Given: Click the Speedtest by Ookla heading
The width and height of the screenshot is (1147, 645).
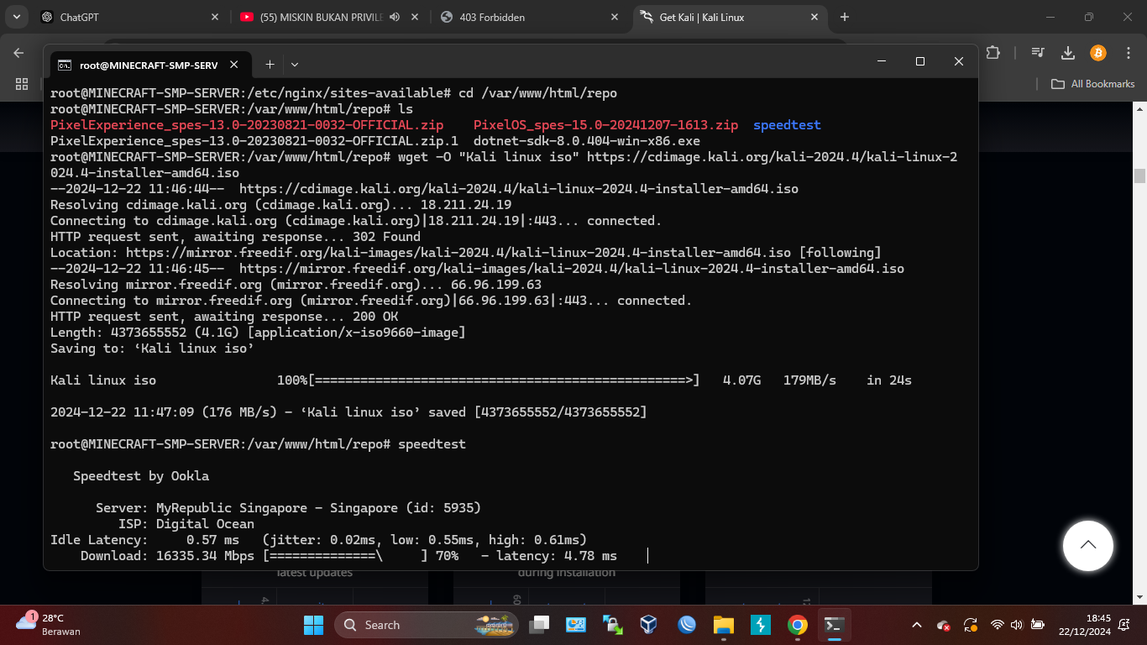Looking at the screenshot, I should click(x=141, y=476).
